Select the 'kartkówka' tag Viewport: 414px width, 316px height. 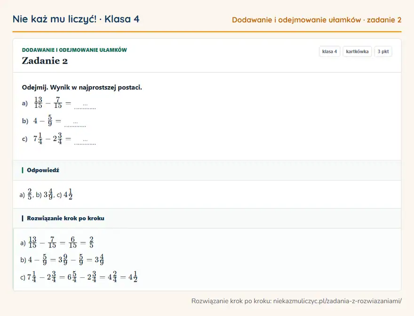(x=357, y=51)
